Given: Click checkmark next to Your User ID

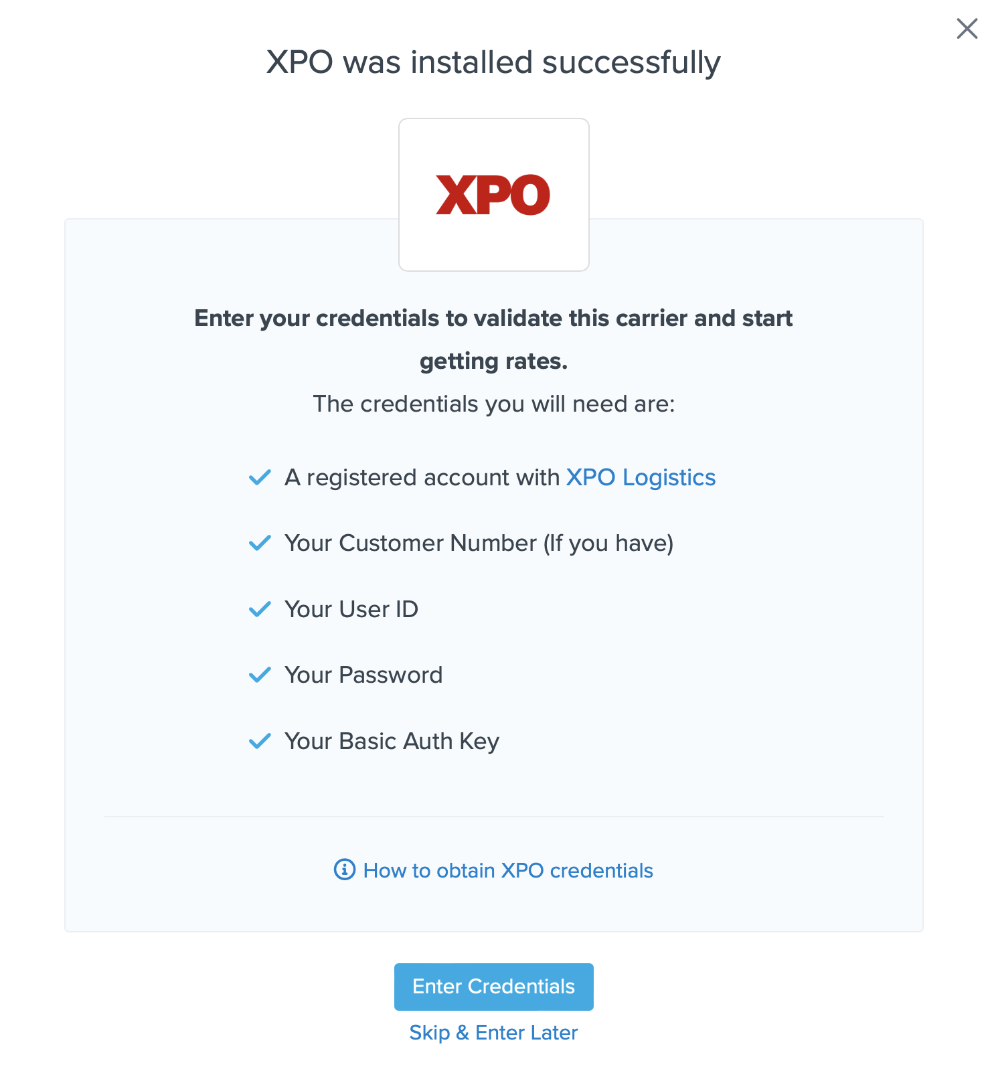Looking at the screenshot, I should 260,609.
